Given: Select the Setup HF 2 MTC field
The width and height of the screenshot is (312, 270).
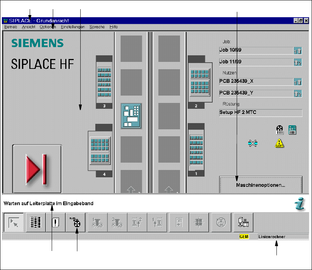Looking at the screenshot, I should 261,112.
